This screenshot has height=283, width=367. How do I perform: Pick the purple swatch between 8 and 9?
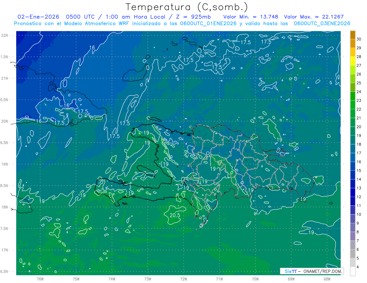click(x=353, y=227)
